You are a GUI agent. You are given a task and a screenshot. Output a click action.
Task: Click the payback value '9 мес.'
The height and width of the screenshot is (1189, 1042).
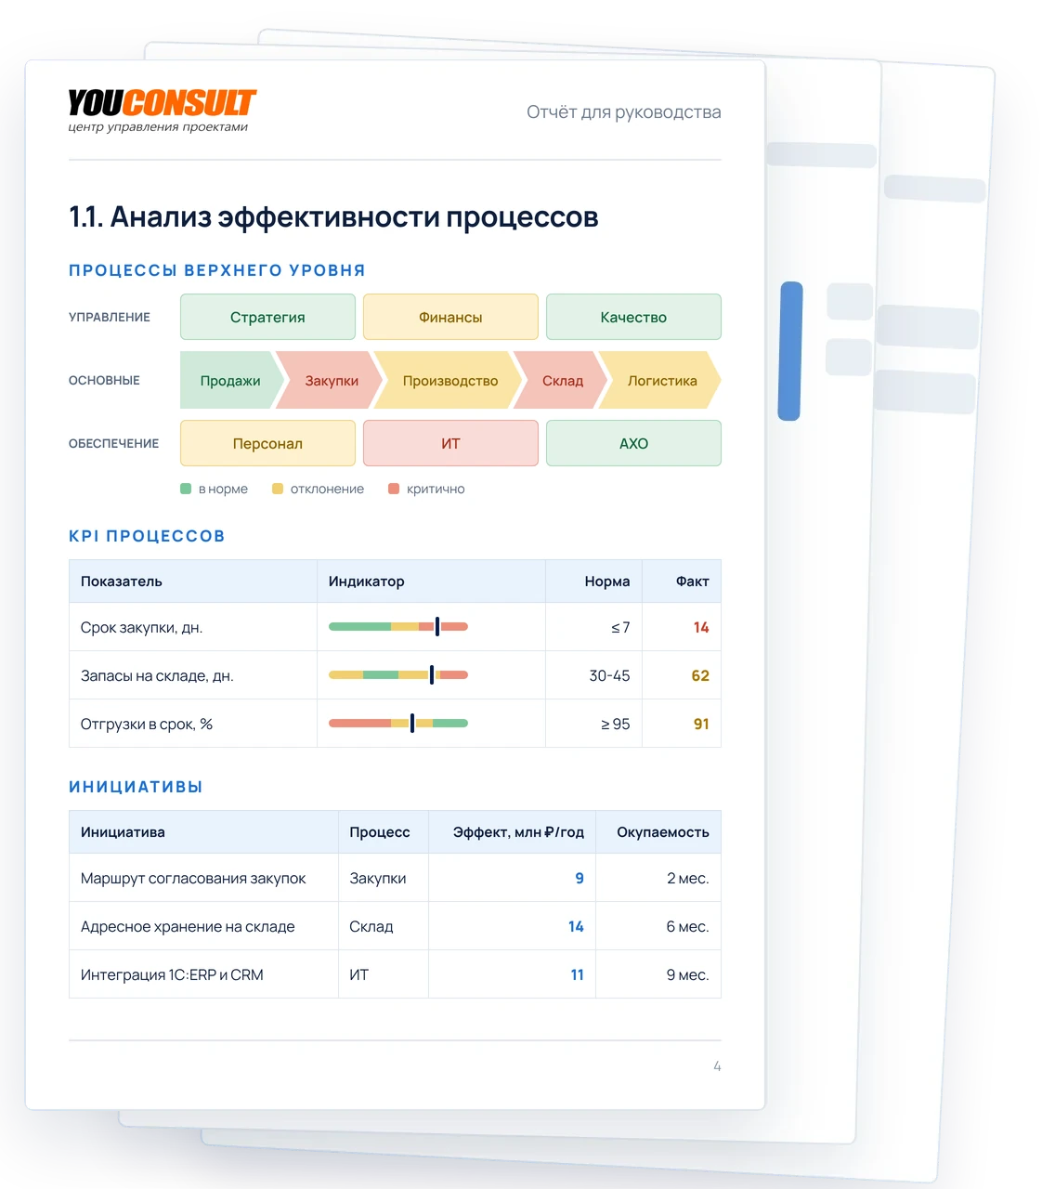click(x=687, y=975)
